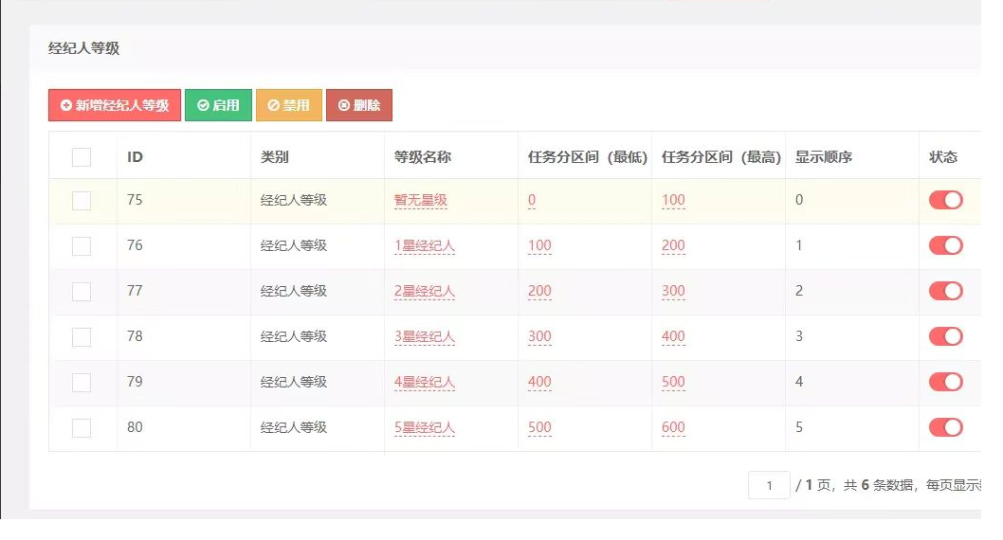Click the 任务分区间（最高）column header
This screenshot has width=1003, height=540.
click(x=720, y=157)
